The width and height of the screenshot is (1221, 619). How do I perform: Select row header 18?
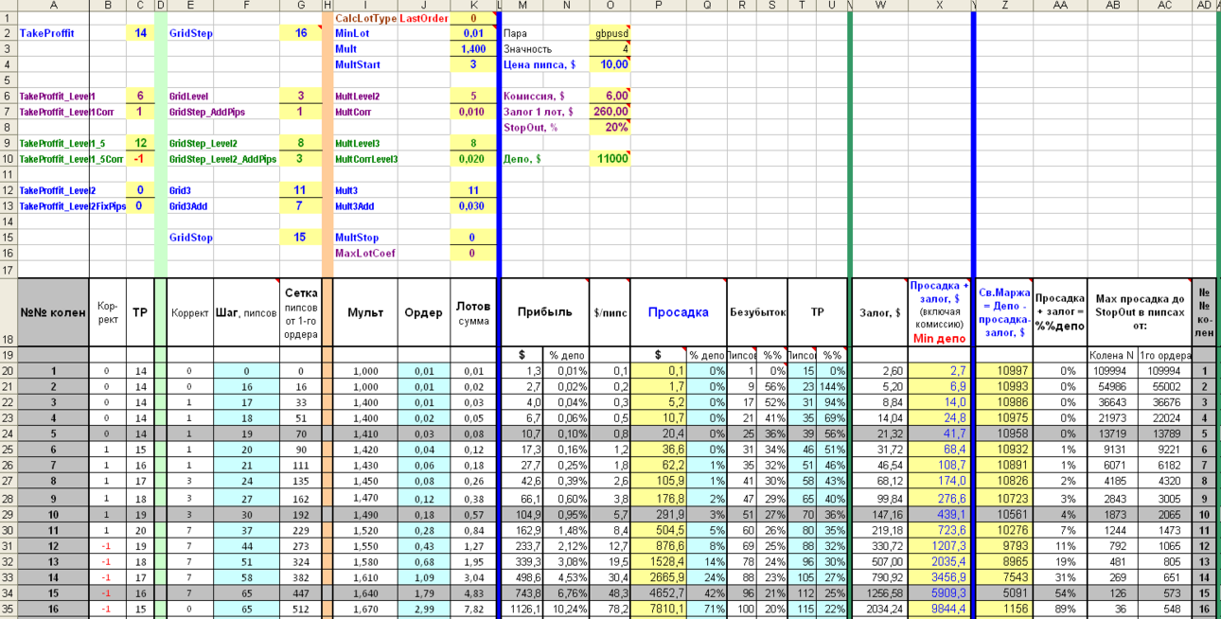pos(9,312)
